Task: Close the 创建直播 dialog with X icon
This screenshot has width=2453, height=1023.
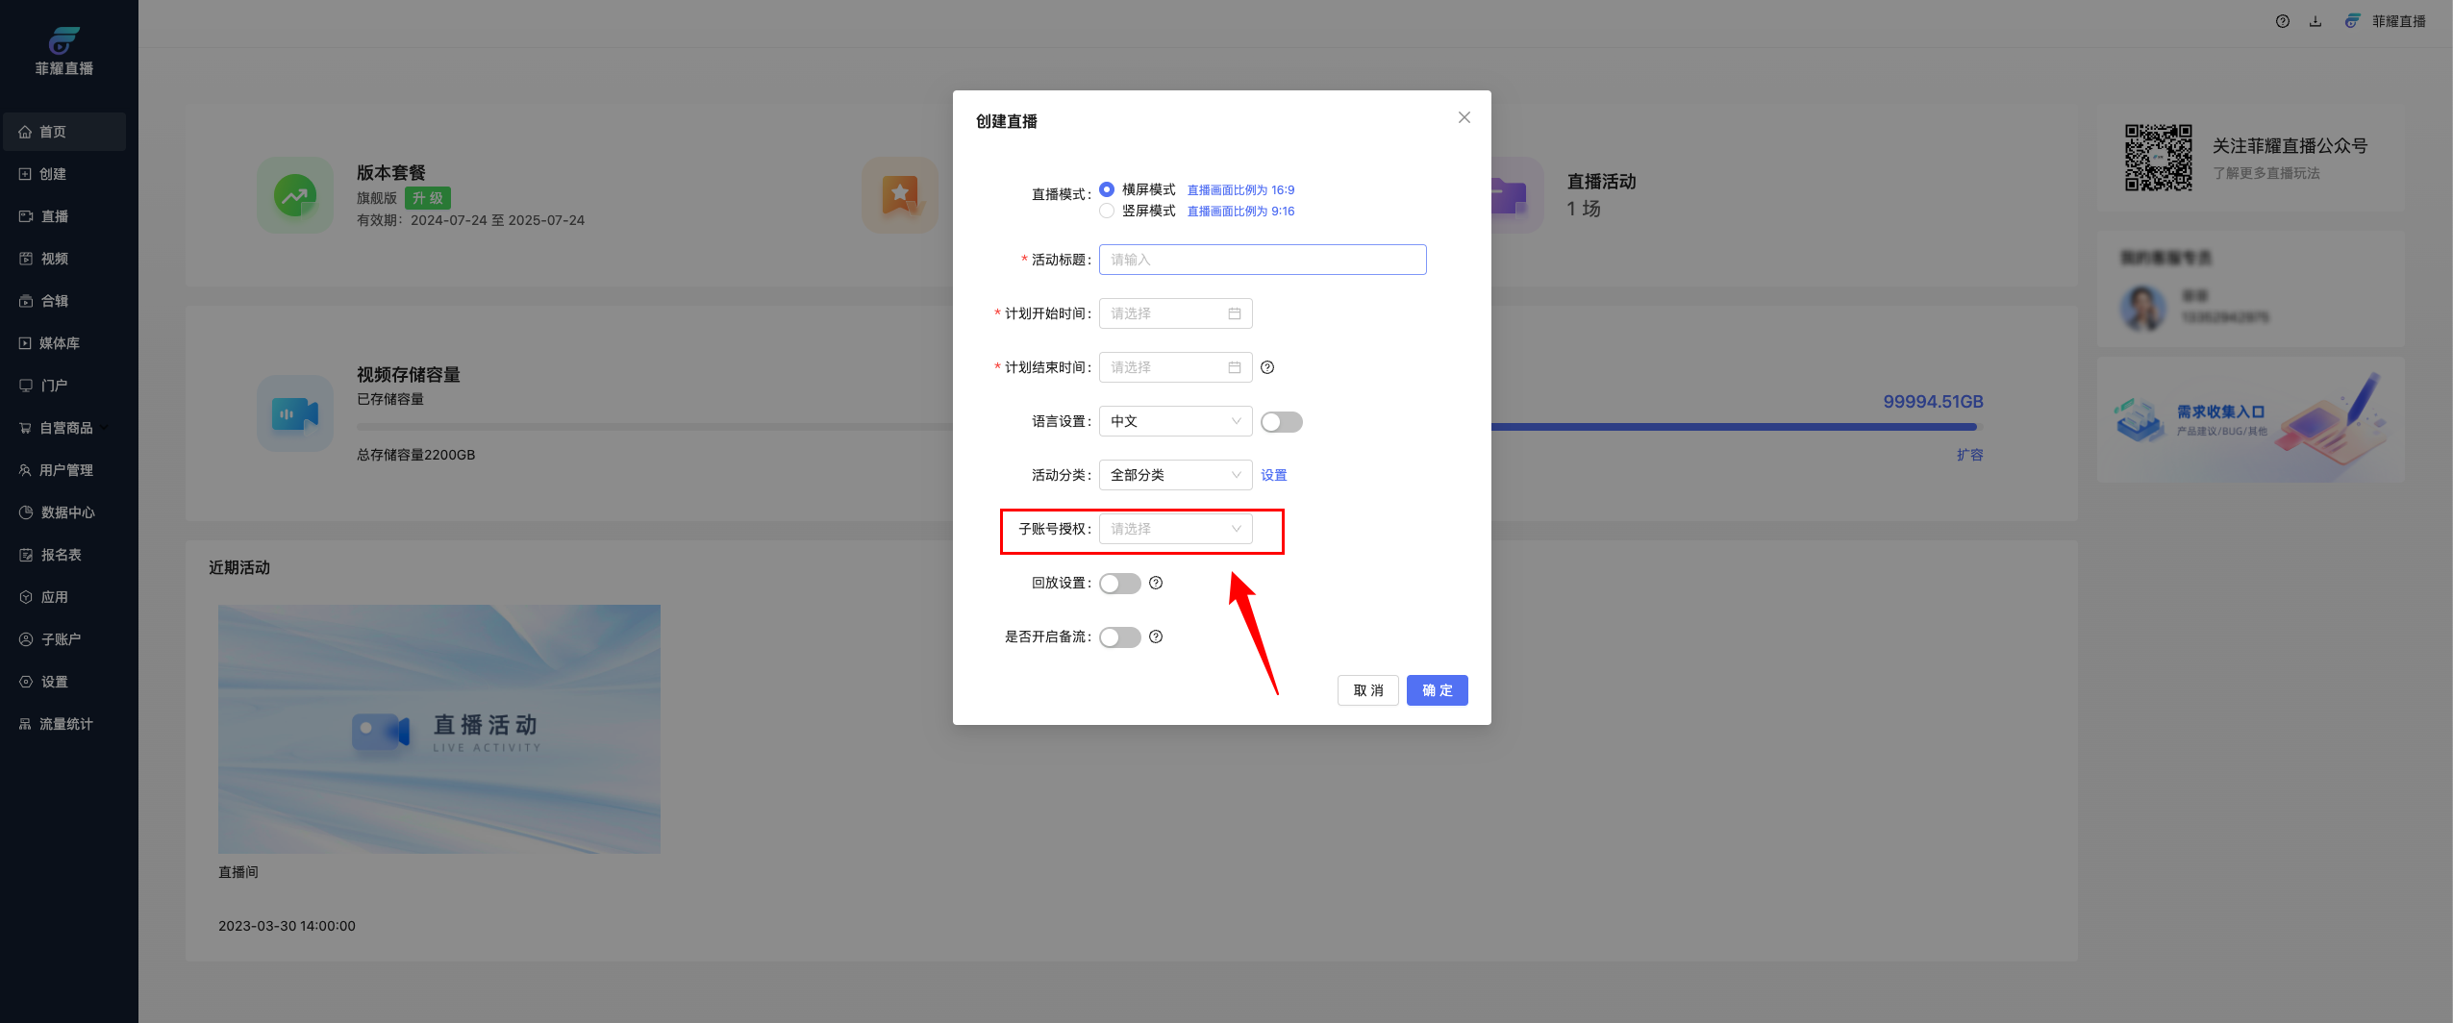Action: 1464,117
